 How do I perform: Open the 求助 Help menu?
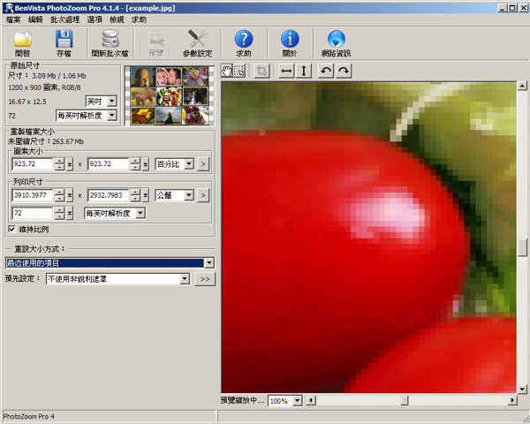pos(139,19)
